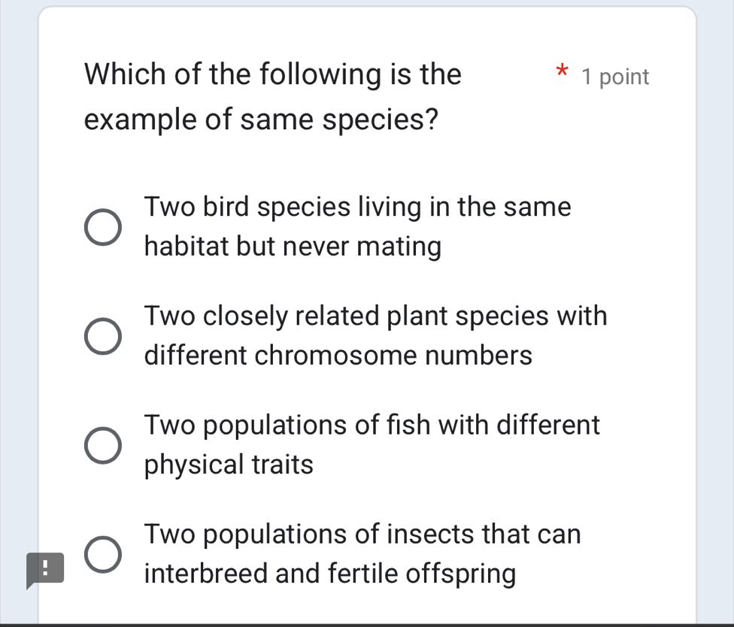This screenshot has height=627, width=734.
Task: Click the circle beside 'Two closely related plant'
Action: coord(104,335)
